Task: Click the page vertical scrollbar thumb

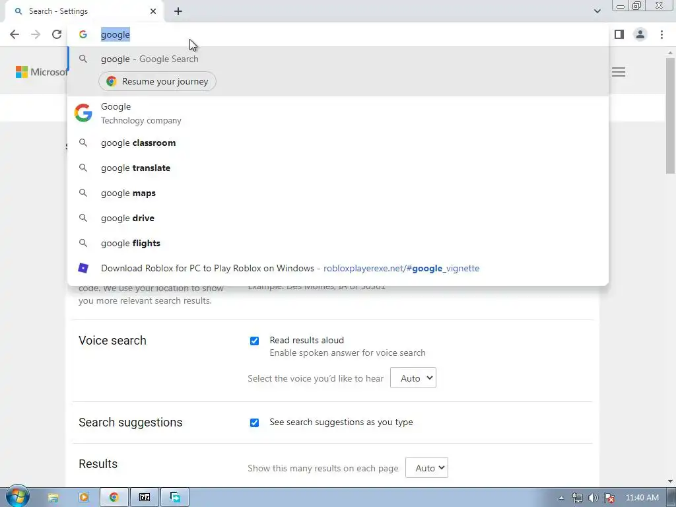Action: point(670,116)
